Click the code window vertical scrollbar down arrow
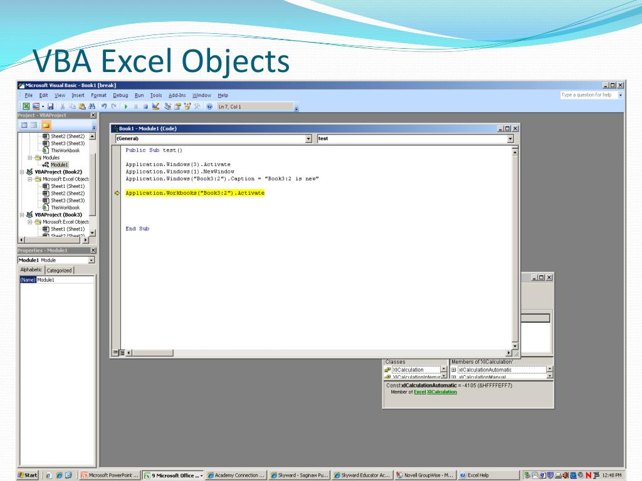The height and width of the screenshot is (481, 642). 515,346
